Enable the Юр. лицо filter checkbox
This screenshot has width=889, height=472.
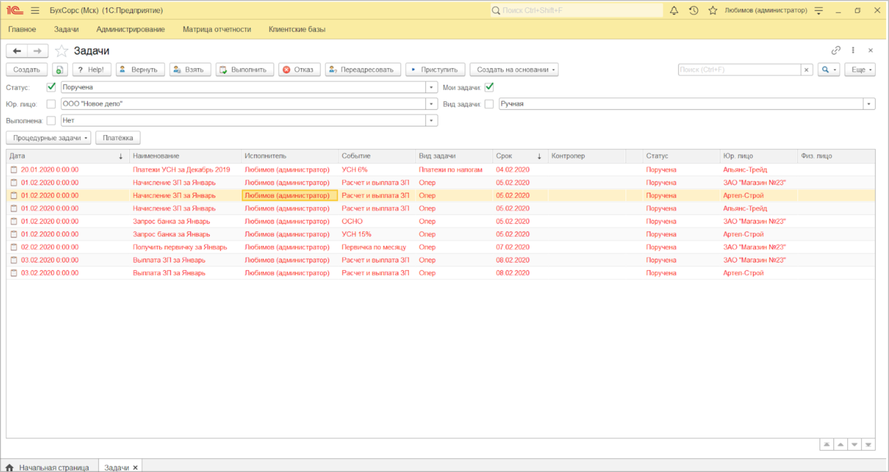[51, 104]
